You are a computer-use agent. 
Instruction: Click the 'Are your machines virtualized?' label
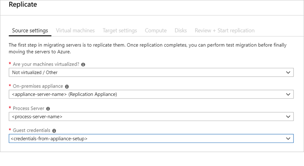pos(46,64)
